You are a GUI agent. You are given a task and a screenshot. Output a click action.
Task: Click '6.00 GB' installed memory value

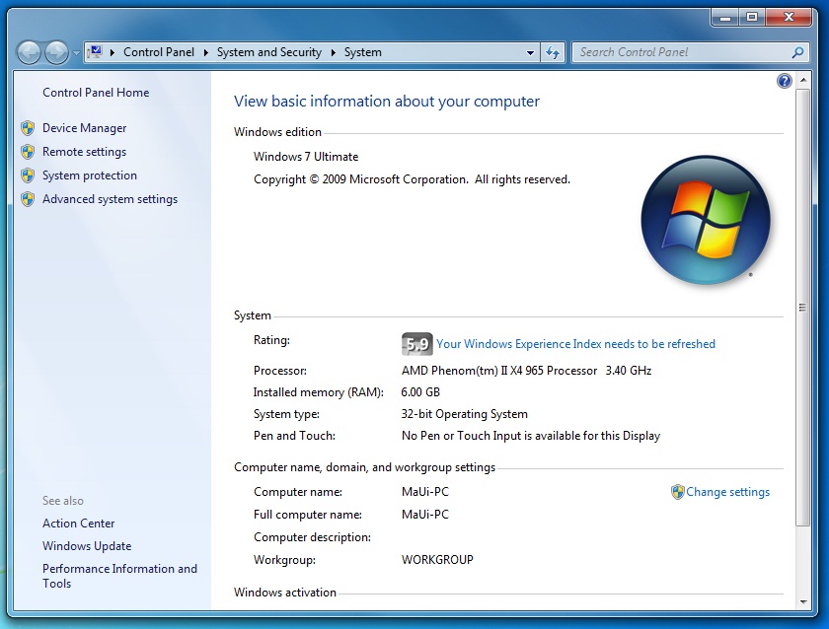(x=420, y=392)
